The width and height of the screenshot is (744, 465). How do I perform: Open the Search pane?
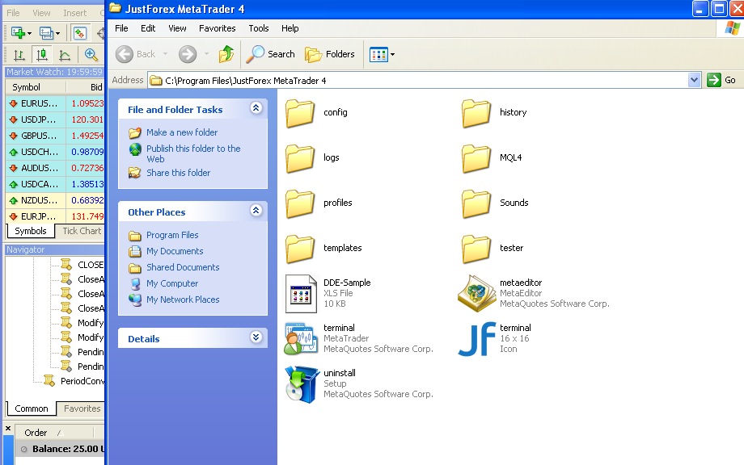(270, 54)
